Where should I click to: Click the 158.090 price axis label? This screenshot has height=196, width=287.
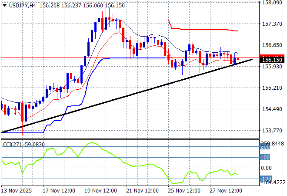click(x=273, y=3)
